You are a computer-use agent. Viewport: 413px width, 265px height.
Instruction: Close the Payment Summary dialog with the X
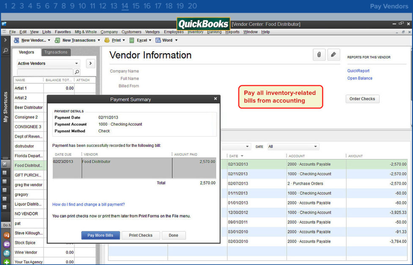point(215,99)
